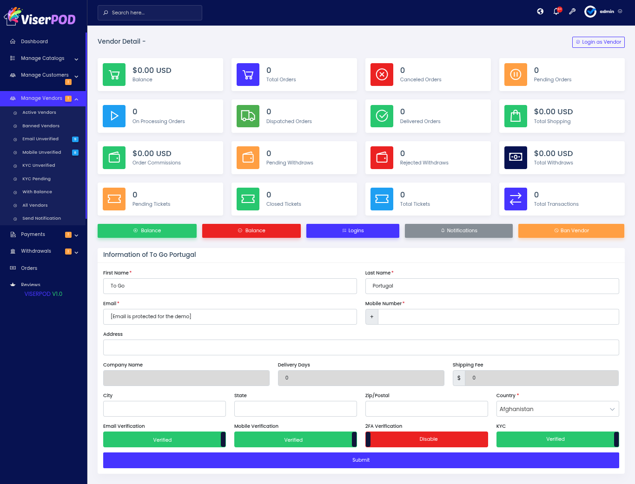This screenshot has height=484, width=635.
Task: Go to Dashboard in sidebar
Action: pos(34,41)
